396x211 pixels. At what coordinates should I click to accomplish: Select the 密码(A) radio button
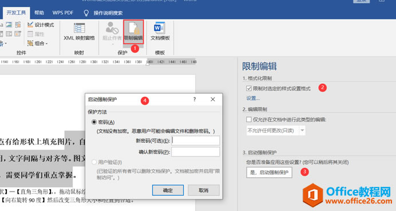(x=94, y=122)
